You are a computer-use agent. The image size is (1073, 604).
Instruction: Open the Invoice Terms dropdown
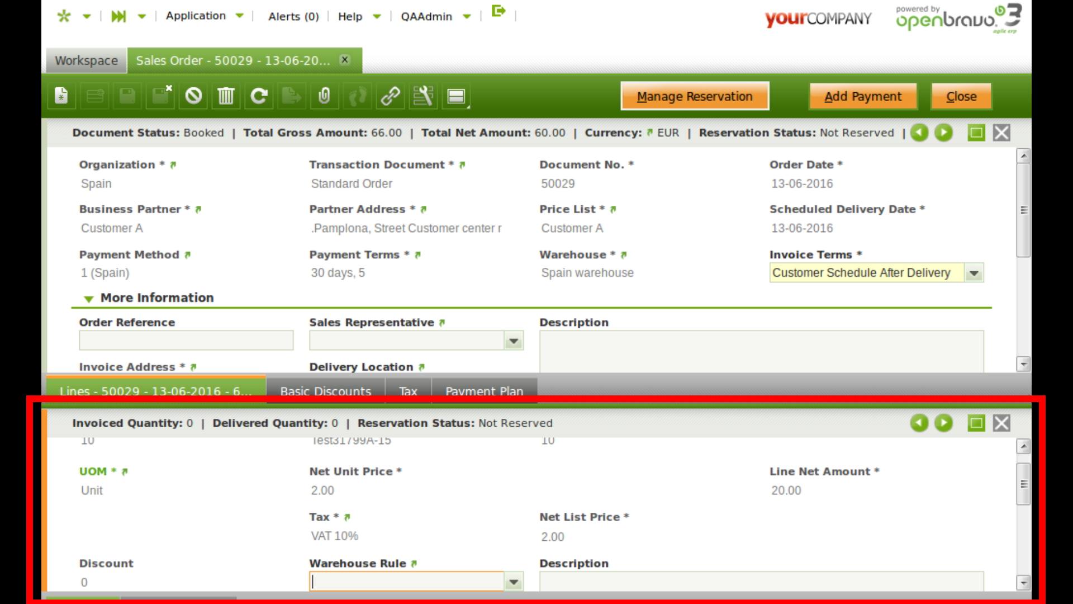tap(974, 273)
